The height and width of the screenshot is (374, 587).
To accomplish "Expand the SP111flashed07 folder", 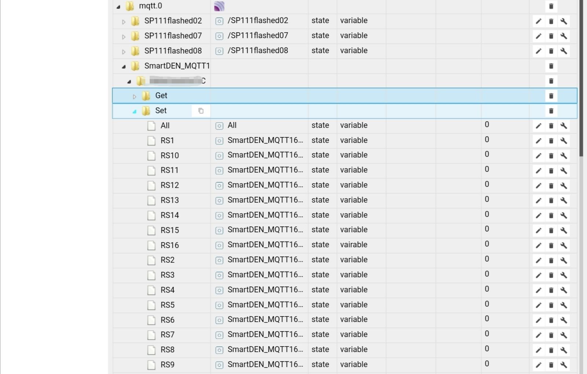I will (x=124, y=37).
